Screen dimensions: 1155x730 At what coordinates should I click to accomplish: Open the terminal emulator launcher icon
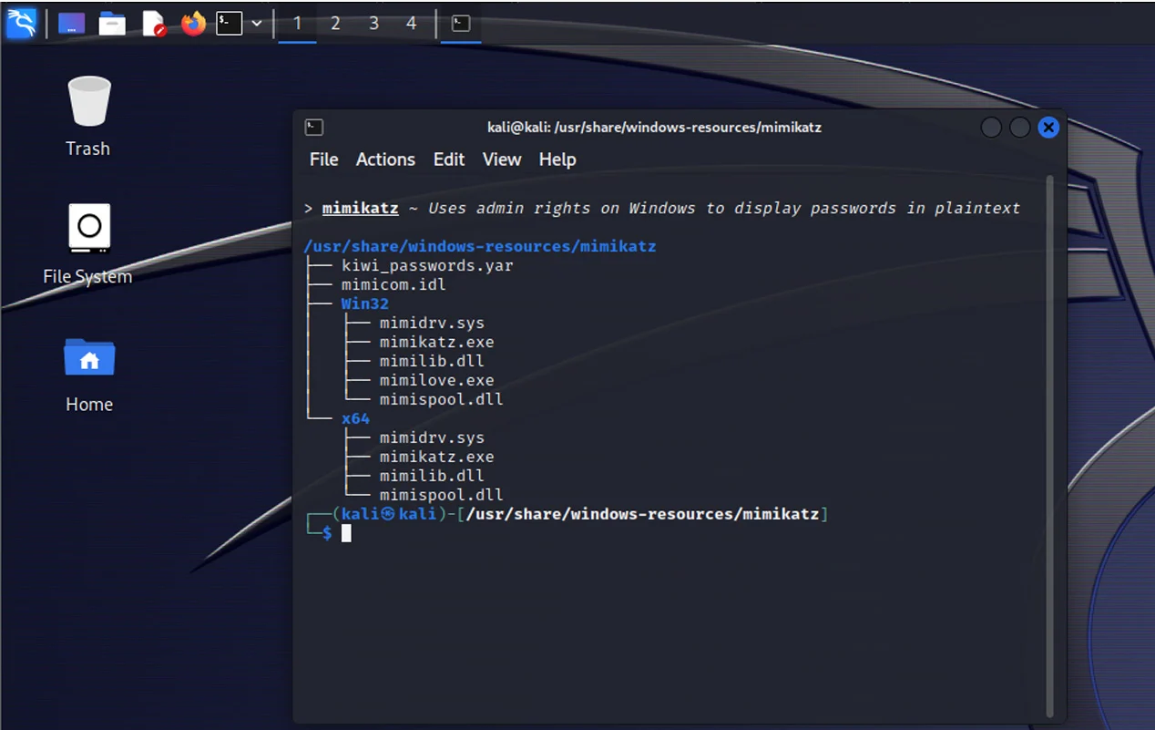229,24
